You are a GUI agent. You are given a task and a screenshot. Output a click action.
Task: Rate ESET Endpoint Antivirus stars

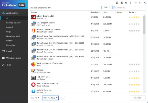coord(134,24)
